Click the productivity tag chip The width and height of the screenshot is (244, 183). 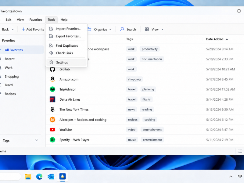tap(149, 49)
